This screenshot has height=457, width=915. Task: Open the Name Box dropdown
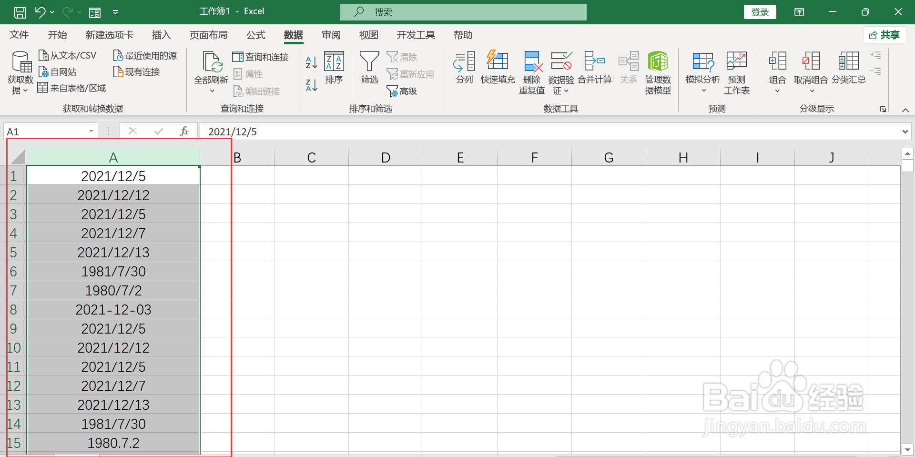91,132
